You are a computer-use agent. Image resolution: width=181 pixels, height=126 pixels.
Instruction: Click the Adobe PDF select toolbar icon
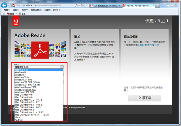[x=20, y=14]
